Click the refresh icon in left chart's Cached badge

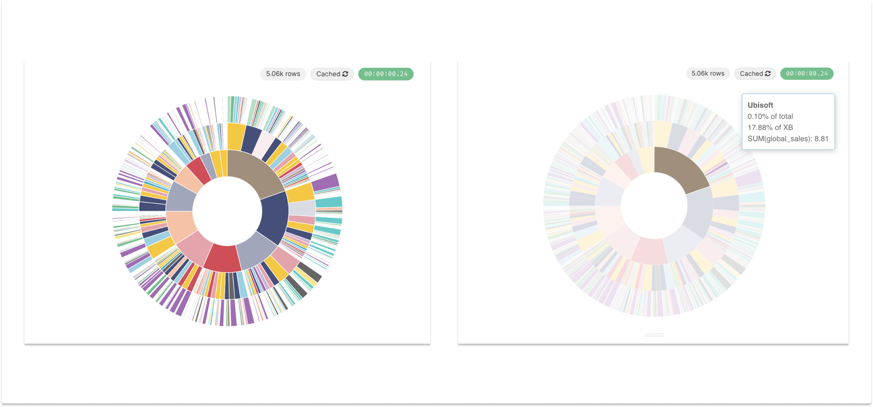[345, 74]
